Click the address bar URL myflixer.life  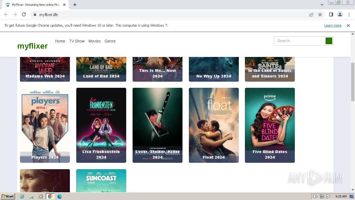coord(49,15)
